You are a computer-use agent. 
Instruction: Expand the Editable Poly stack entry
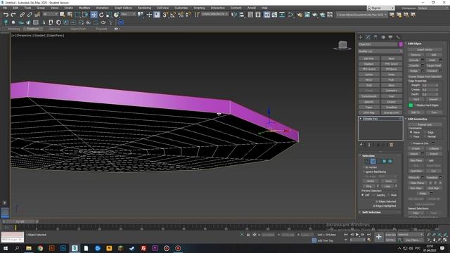[361, 119]
